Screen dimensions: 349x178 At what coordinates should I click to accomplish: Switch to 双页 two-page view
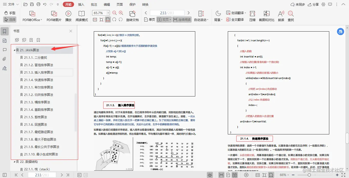tap(163, 19)
